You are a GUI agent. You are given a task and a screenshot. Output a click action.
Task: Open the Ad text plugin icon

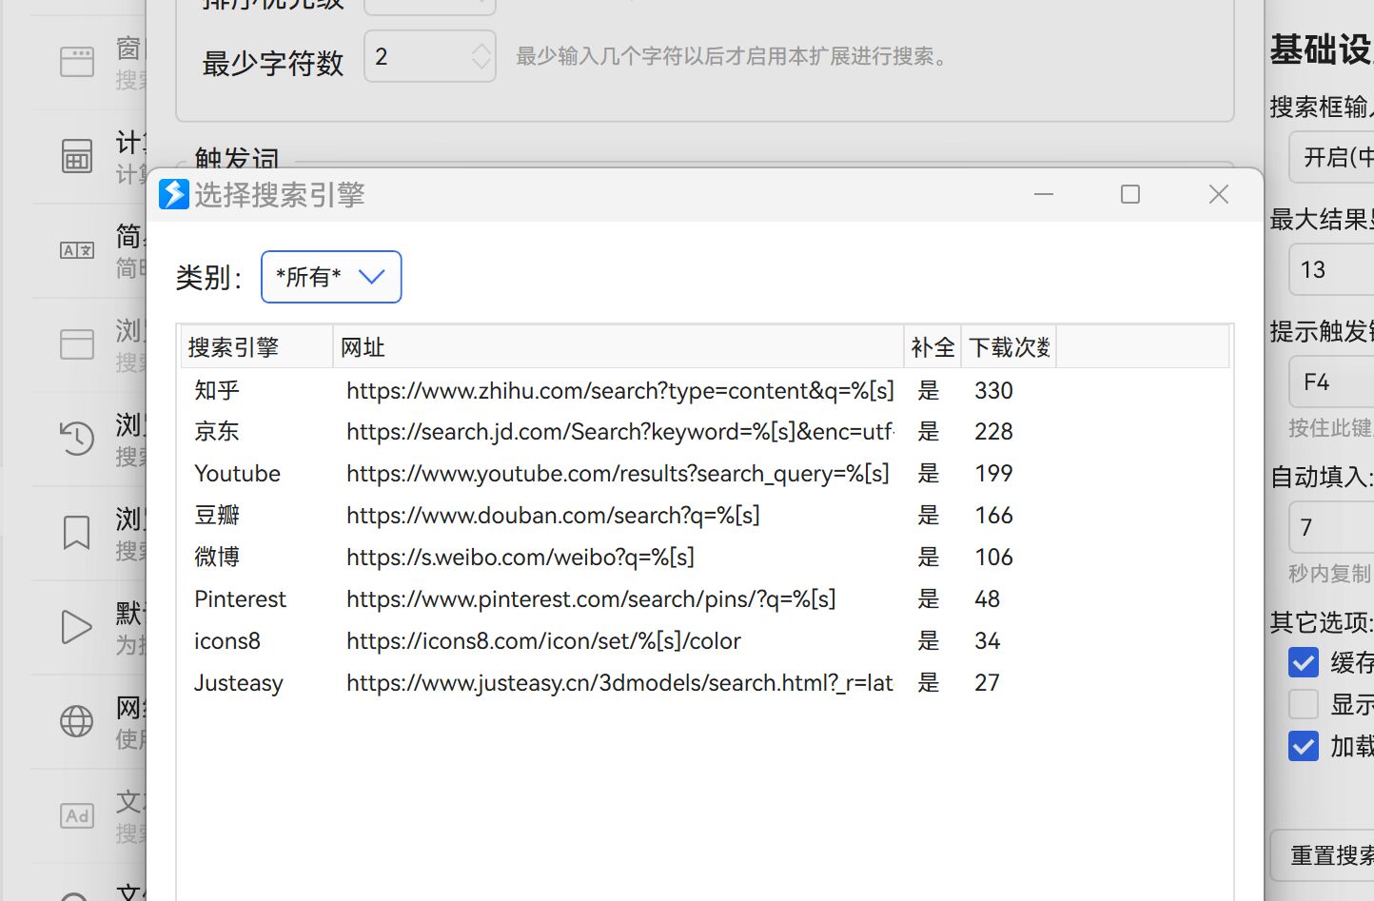[x=77, y=816]
